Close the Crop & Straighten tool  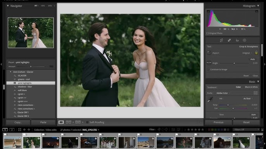(255, 76)
